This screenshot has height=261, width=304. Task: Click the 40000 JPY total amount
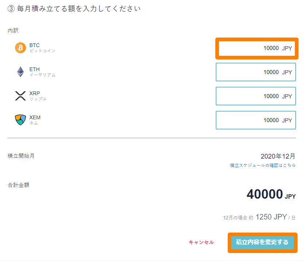point(271,195)
